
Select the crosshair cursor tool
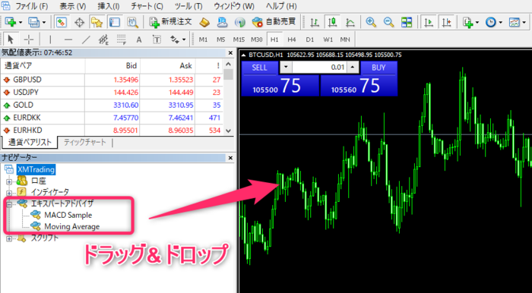[x=29, y=39]
